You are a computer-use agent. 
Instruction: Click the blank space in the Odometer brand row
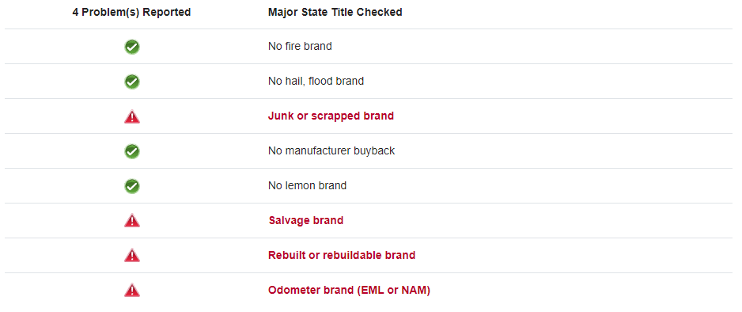click(581, 290)
